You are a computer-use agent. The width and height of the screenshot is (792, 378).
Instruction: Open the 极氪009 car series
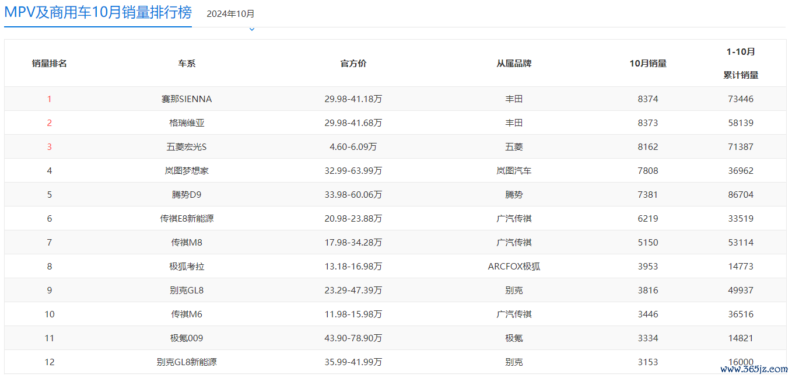pyautogui.click(x=187, y=338)
